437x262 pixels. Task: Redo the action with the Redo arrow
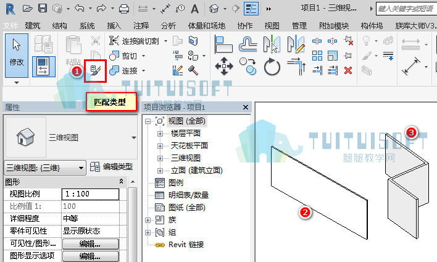coord(101,9)
